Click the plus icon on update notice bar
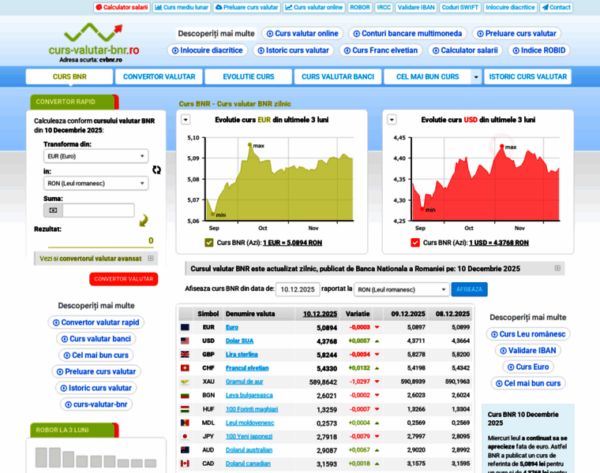 (557, 268)
